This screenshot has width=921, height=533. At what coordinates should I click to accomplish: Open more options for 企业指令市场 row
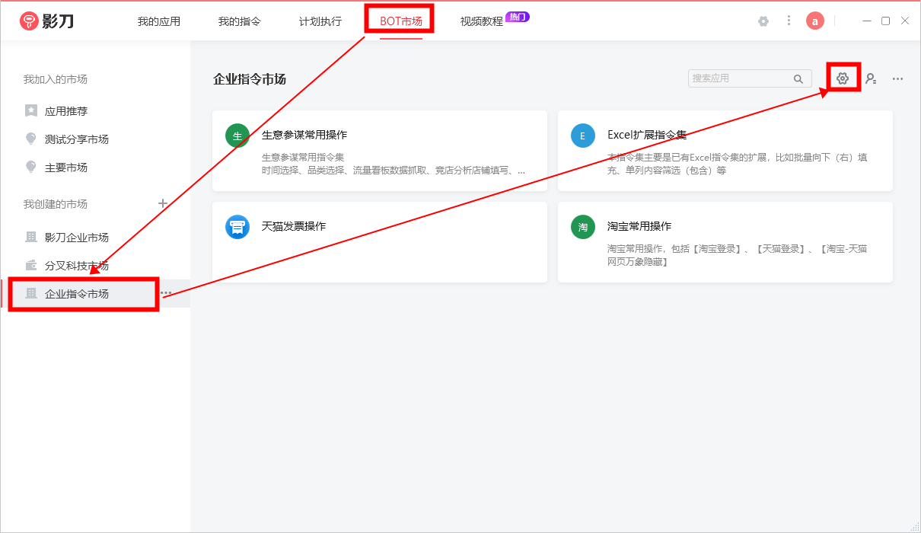coord(166,293)
